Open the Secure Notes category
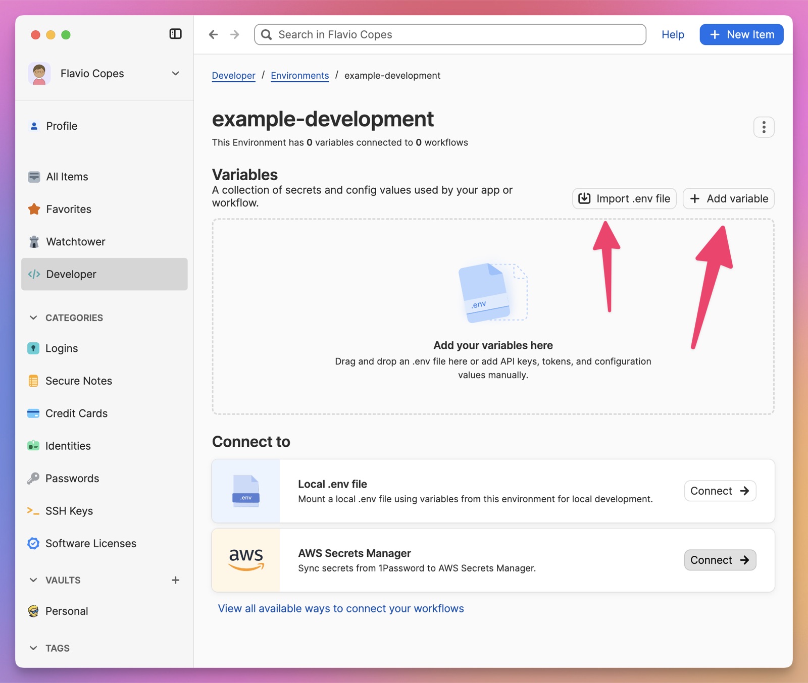The image size is (808, 683). point(105,381)
